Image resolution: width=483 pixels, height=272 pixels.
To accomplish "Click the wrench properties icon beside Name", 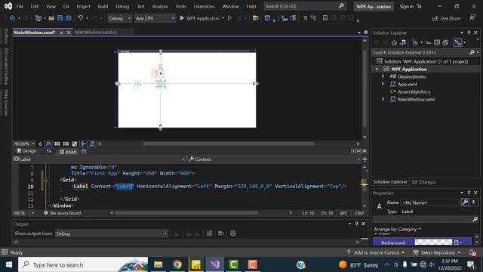I will click(465, 202).
